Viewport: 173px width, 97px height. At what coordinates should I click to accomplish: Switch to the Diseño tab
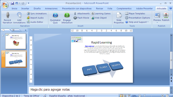(37, 8)
